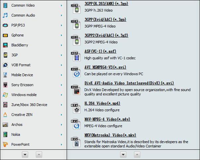Click 'MPEG-4 Video configure' description
Screen dimensions: 200x160
click(103, 126)
